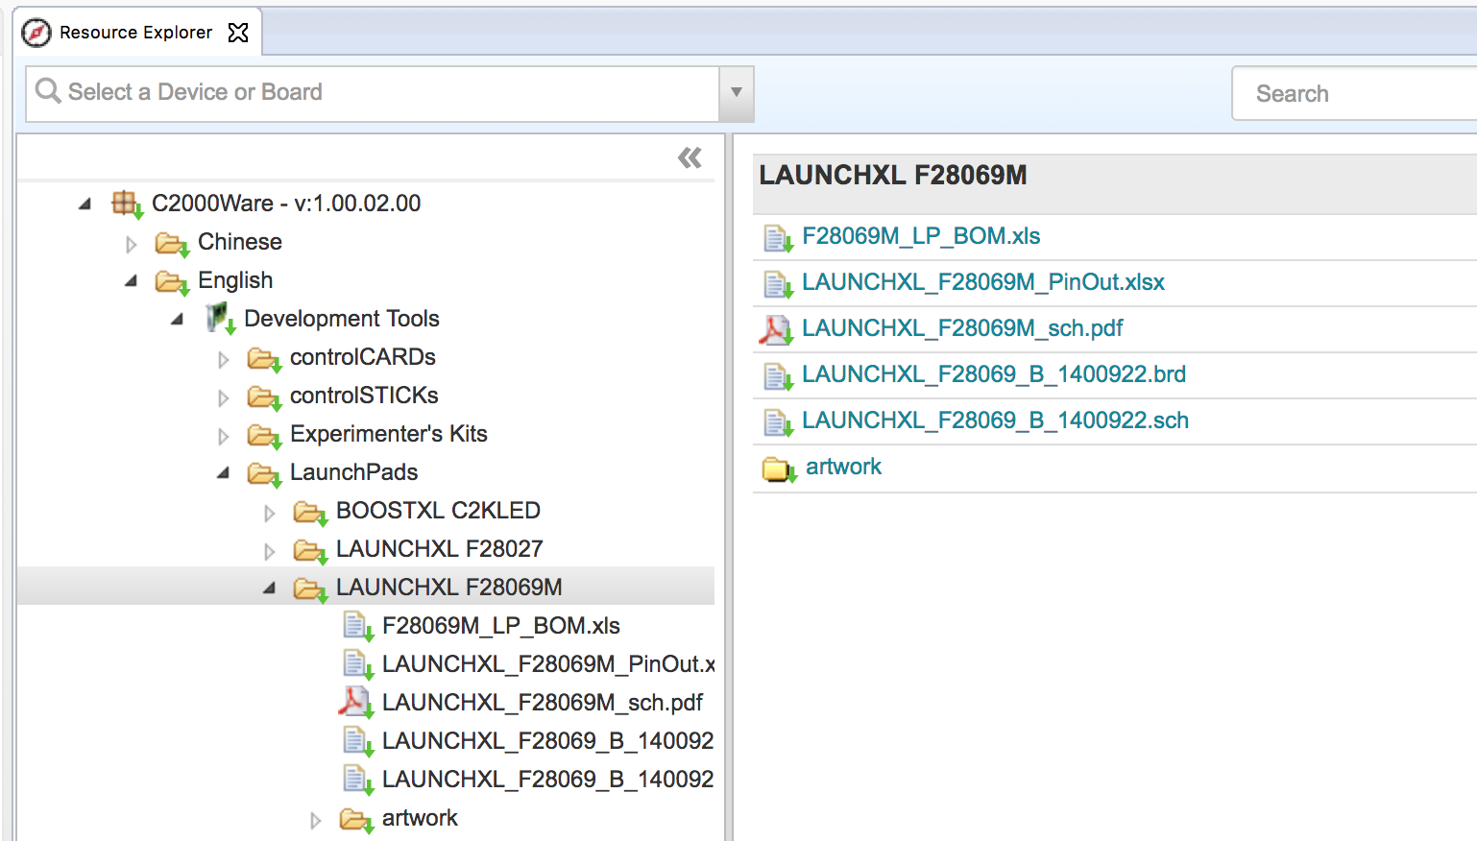Click the BOOSTXL C2KLED folder icon
The width and height of the screenshot is (1477, 841).
tap(310, 513)
